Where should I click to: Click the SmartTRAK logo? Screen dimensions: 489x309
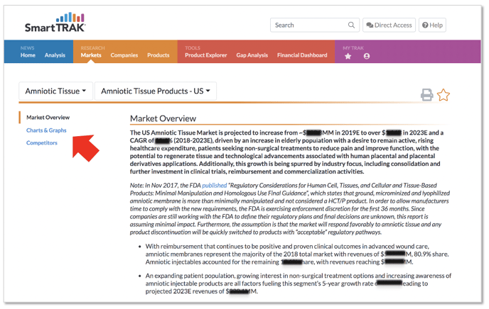pos(55,23)
